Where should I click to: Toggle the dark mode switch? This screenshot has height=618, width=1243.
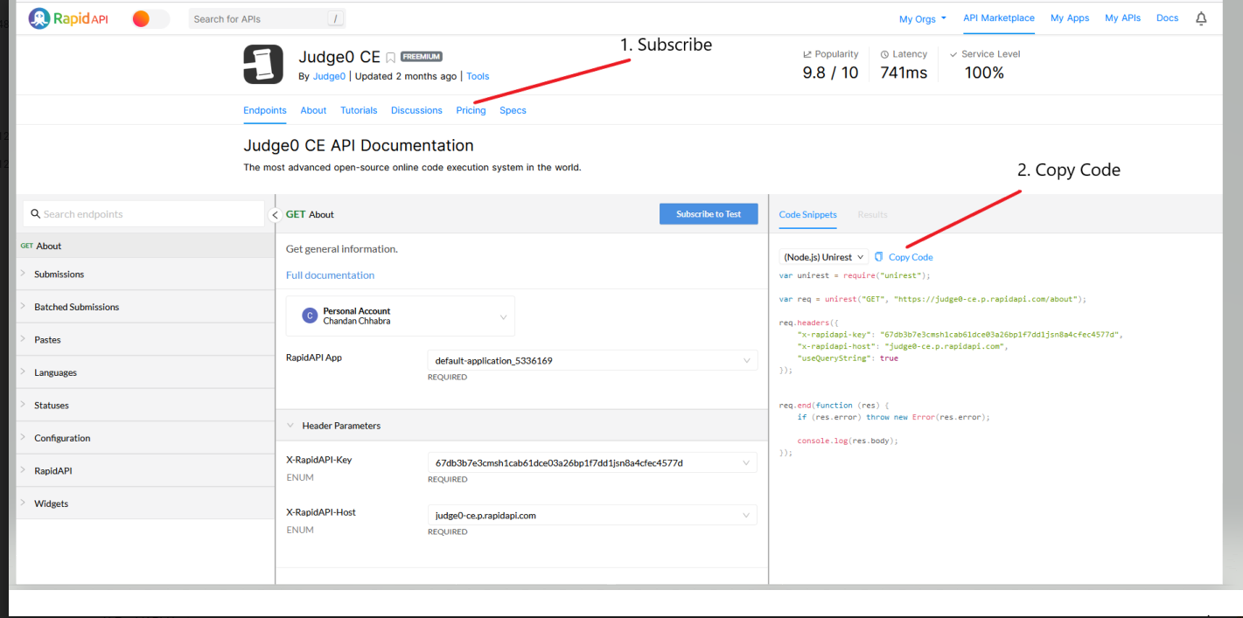(x=150, y=18)
